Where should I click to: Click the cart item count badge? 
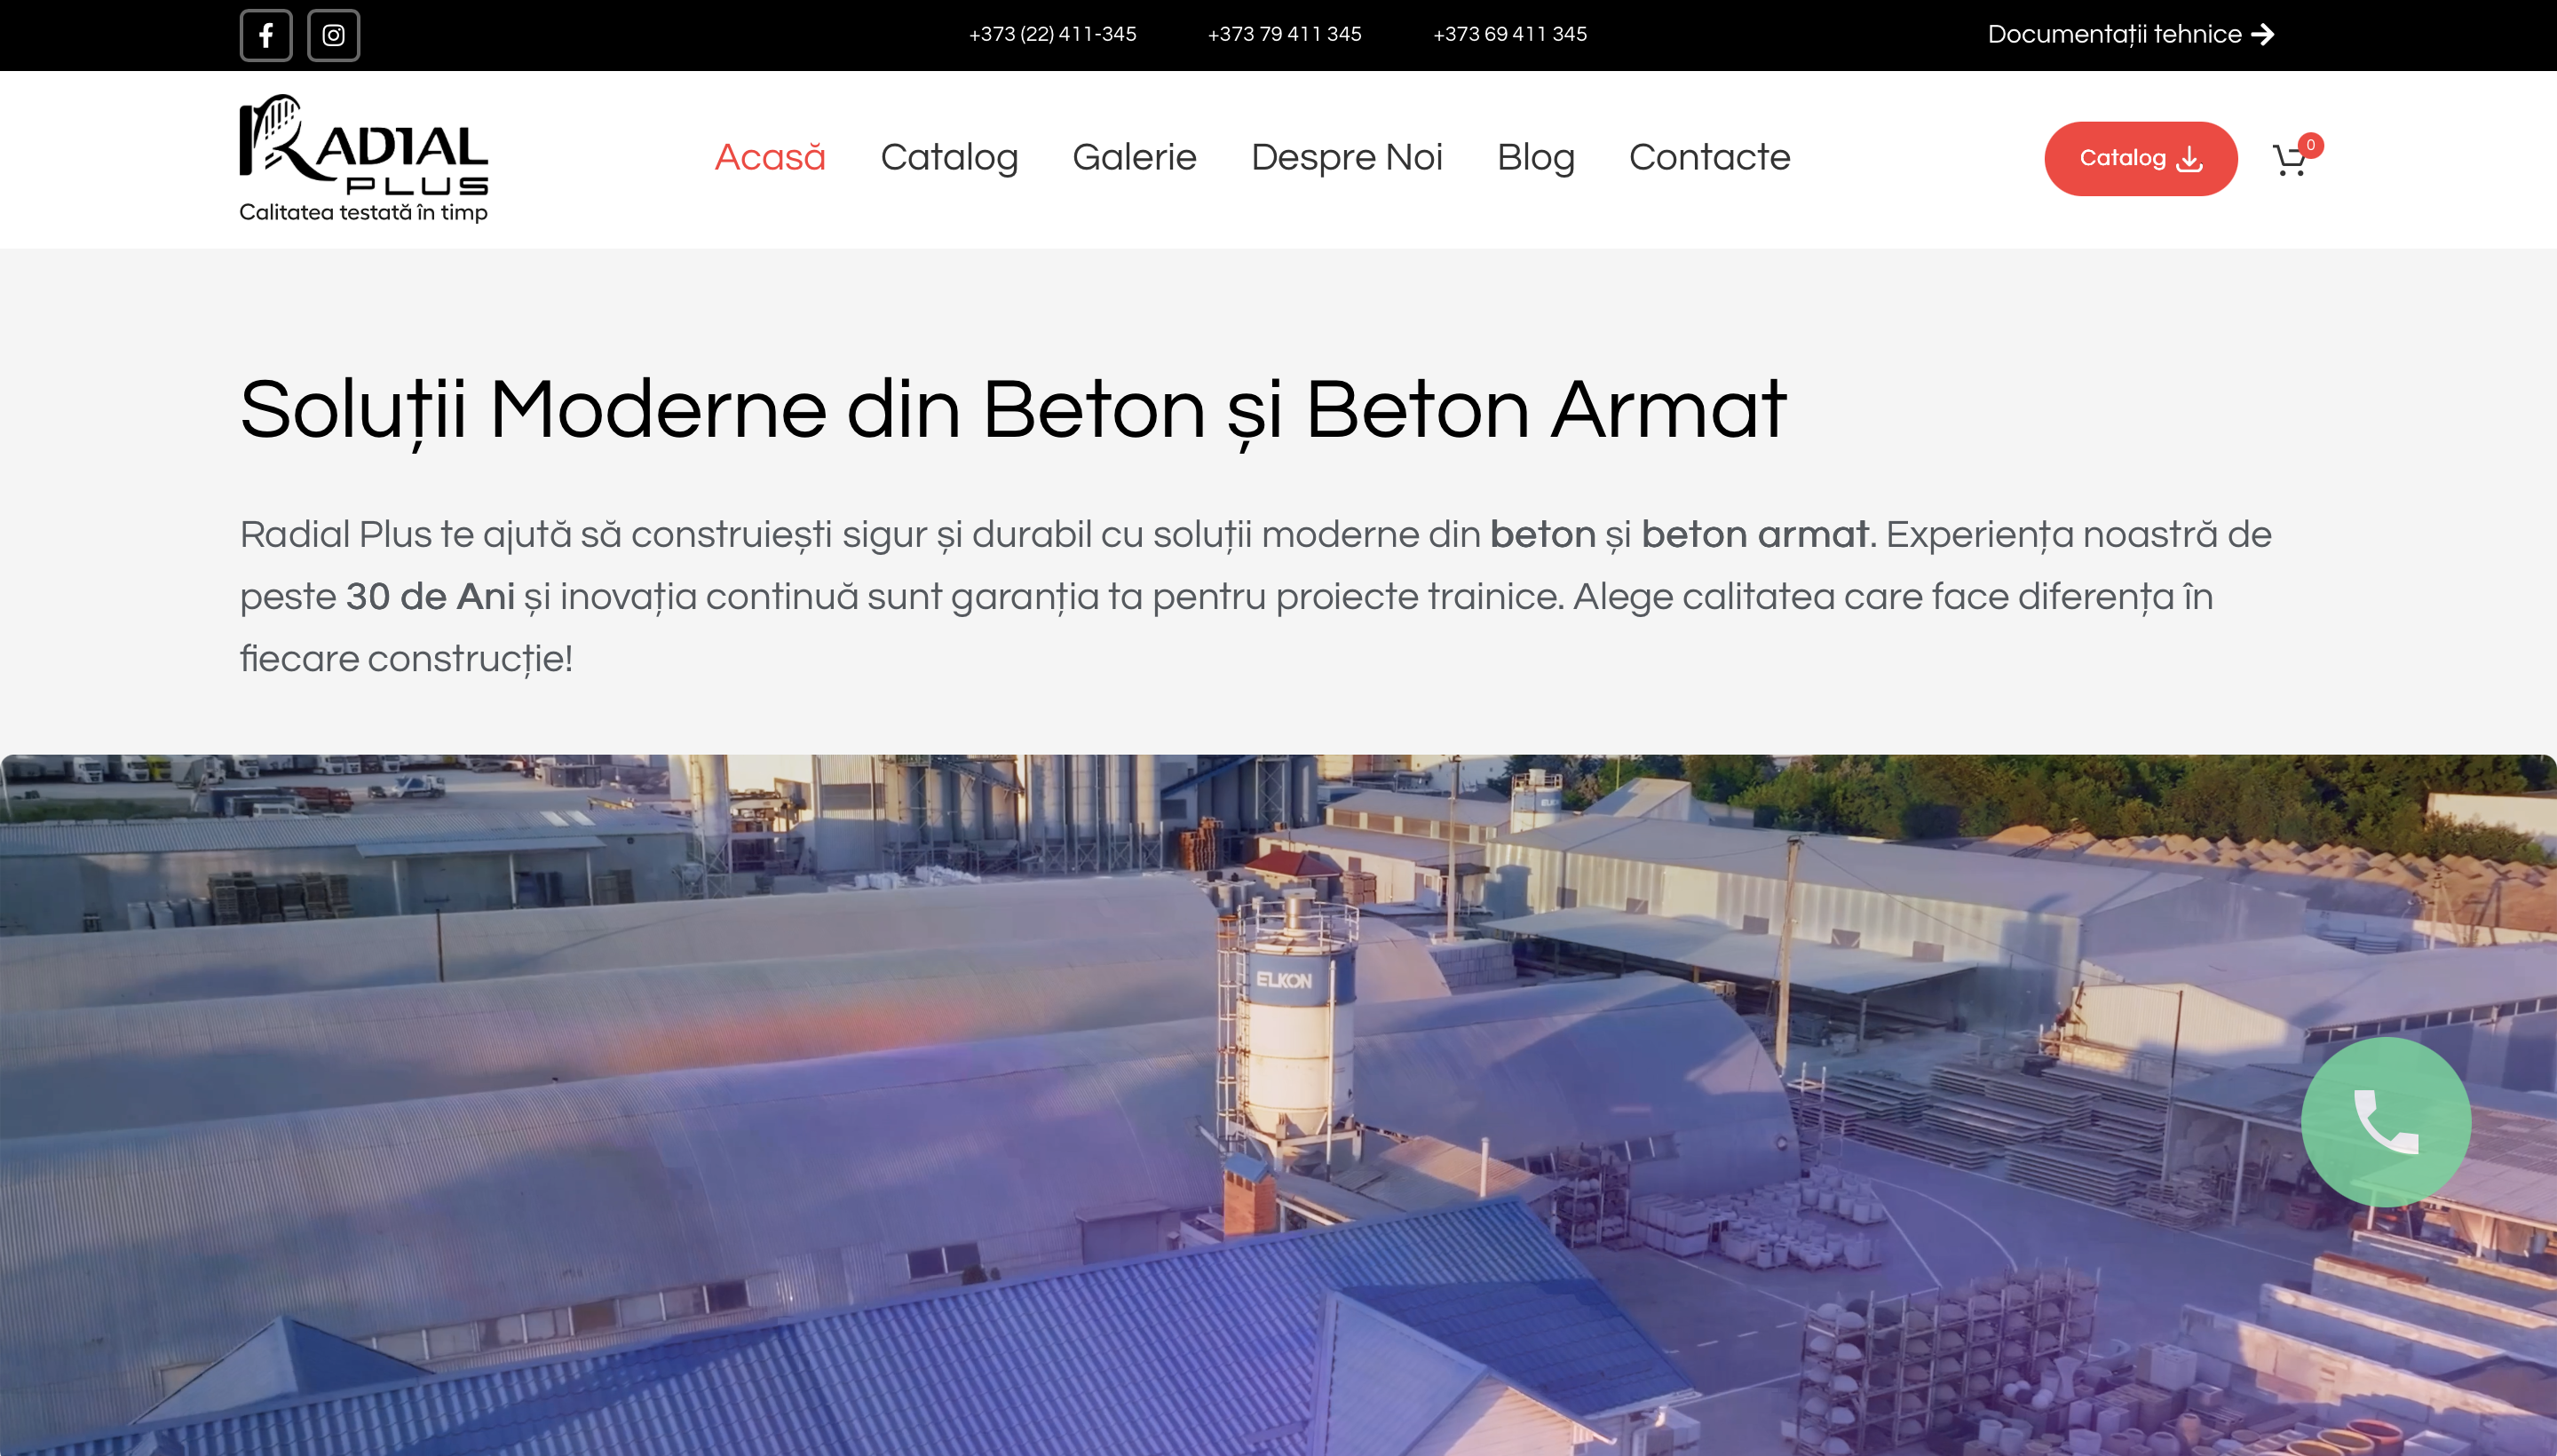[2311, 145]
